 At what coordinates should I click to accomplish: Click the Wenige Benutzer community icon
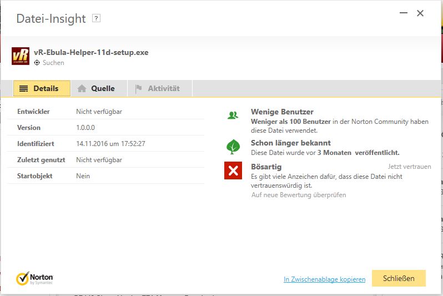click(x=233, y=116)
